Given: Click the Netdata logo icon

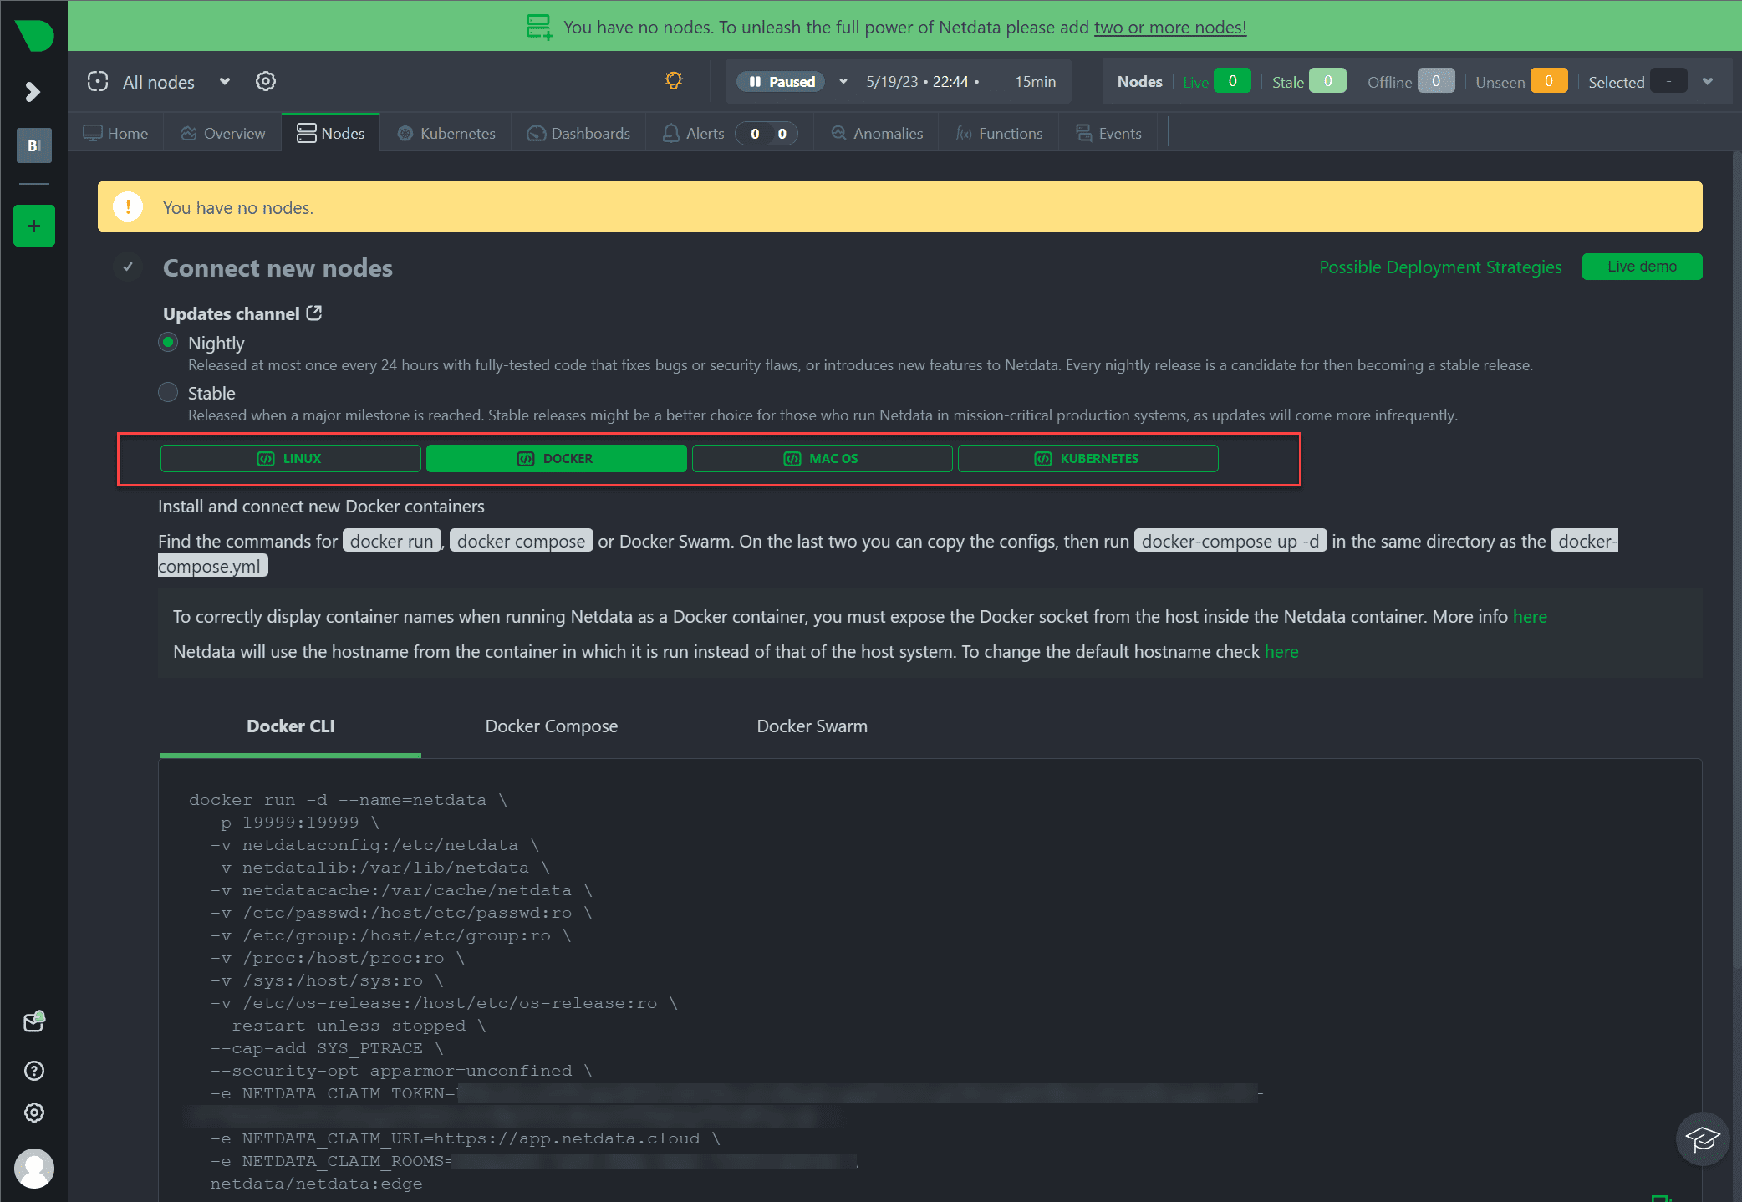Looking at the screenshot, I should click(x=34, y=35).
